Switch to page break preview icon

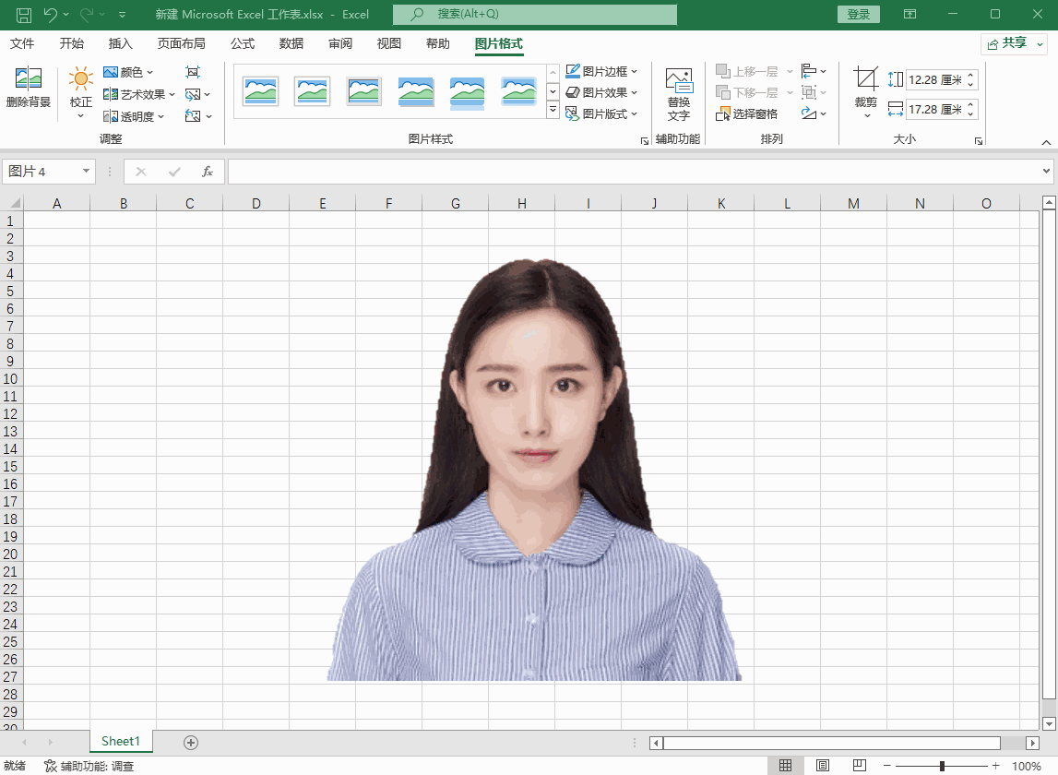coord(859,766)
